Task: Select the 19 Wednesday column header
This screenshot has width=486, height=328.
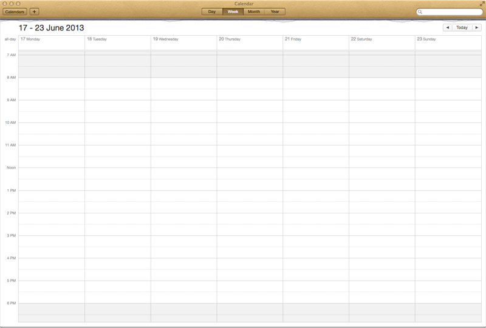Action: [x=184, y=42]
